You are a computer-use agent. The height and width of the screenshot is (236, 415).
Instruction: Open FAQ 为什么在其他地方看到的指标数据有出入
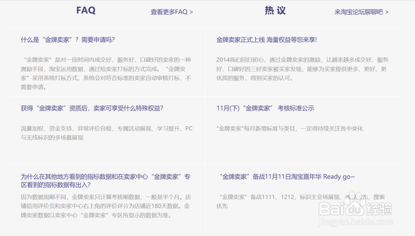[105, 181]
